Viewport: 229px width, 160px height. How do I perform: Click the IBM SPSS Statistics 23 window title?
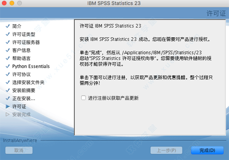tap(114, 3)
